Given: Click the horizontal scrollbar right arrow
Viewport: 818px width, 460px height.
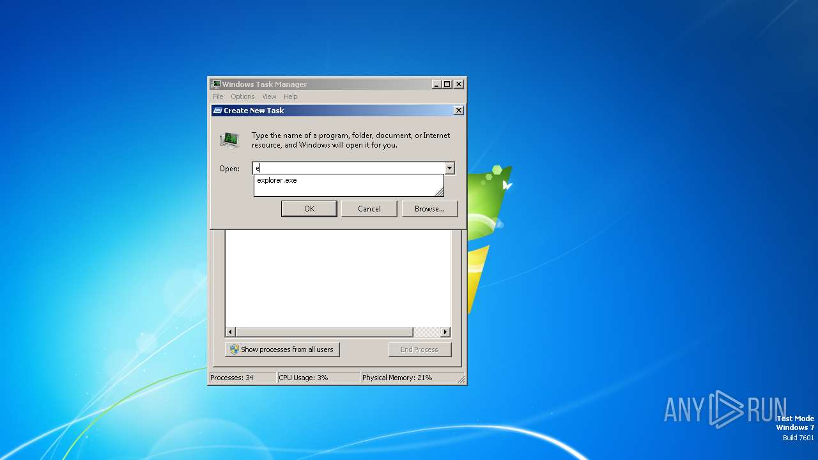Looking at the screenshot, I should (445, 332).
